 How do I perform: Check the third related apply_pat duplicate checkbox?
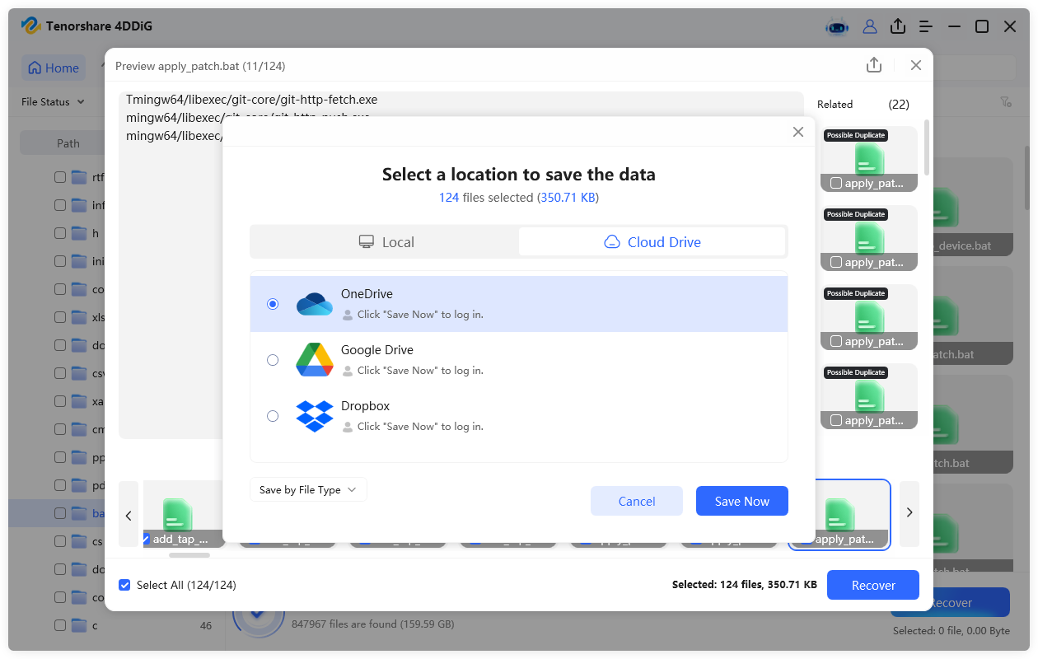pos(836,342)
